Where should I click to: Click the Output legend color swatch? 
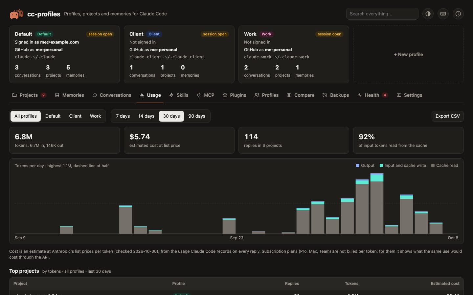pos(358,166)
